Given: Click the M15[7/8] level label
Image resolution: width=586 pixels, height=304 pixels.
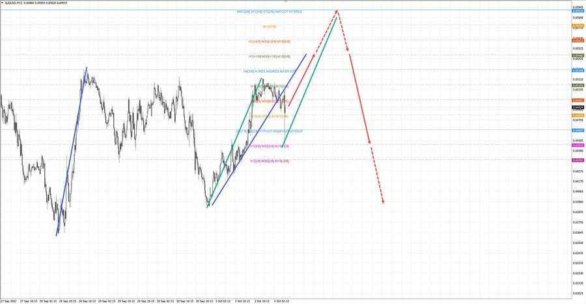Looking at the screenshot, I should (270, 27).
